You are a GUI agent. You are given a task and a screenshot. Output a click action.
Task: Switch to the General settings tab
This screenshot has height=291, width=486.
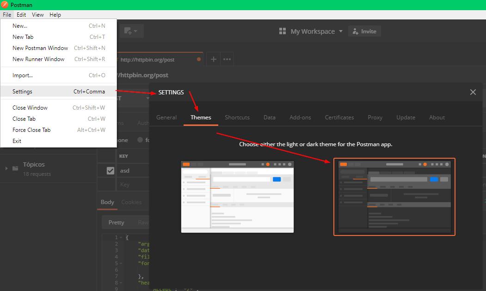[166, 118]
